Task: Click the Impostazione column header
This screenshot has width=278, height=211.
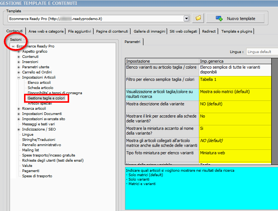Action: click(x=162, y=61)
